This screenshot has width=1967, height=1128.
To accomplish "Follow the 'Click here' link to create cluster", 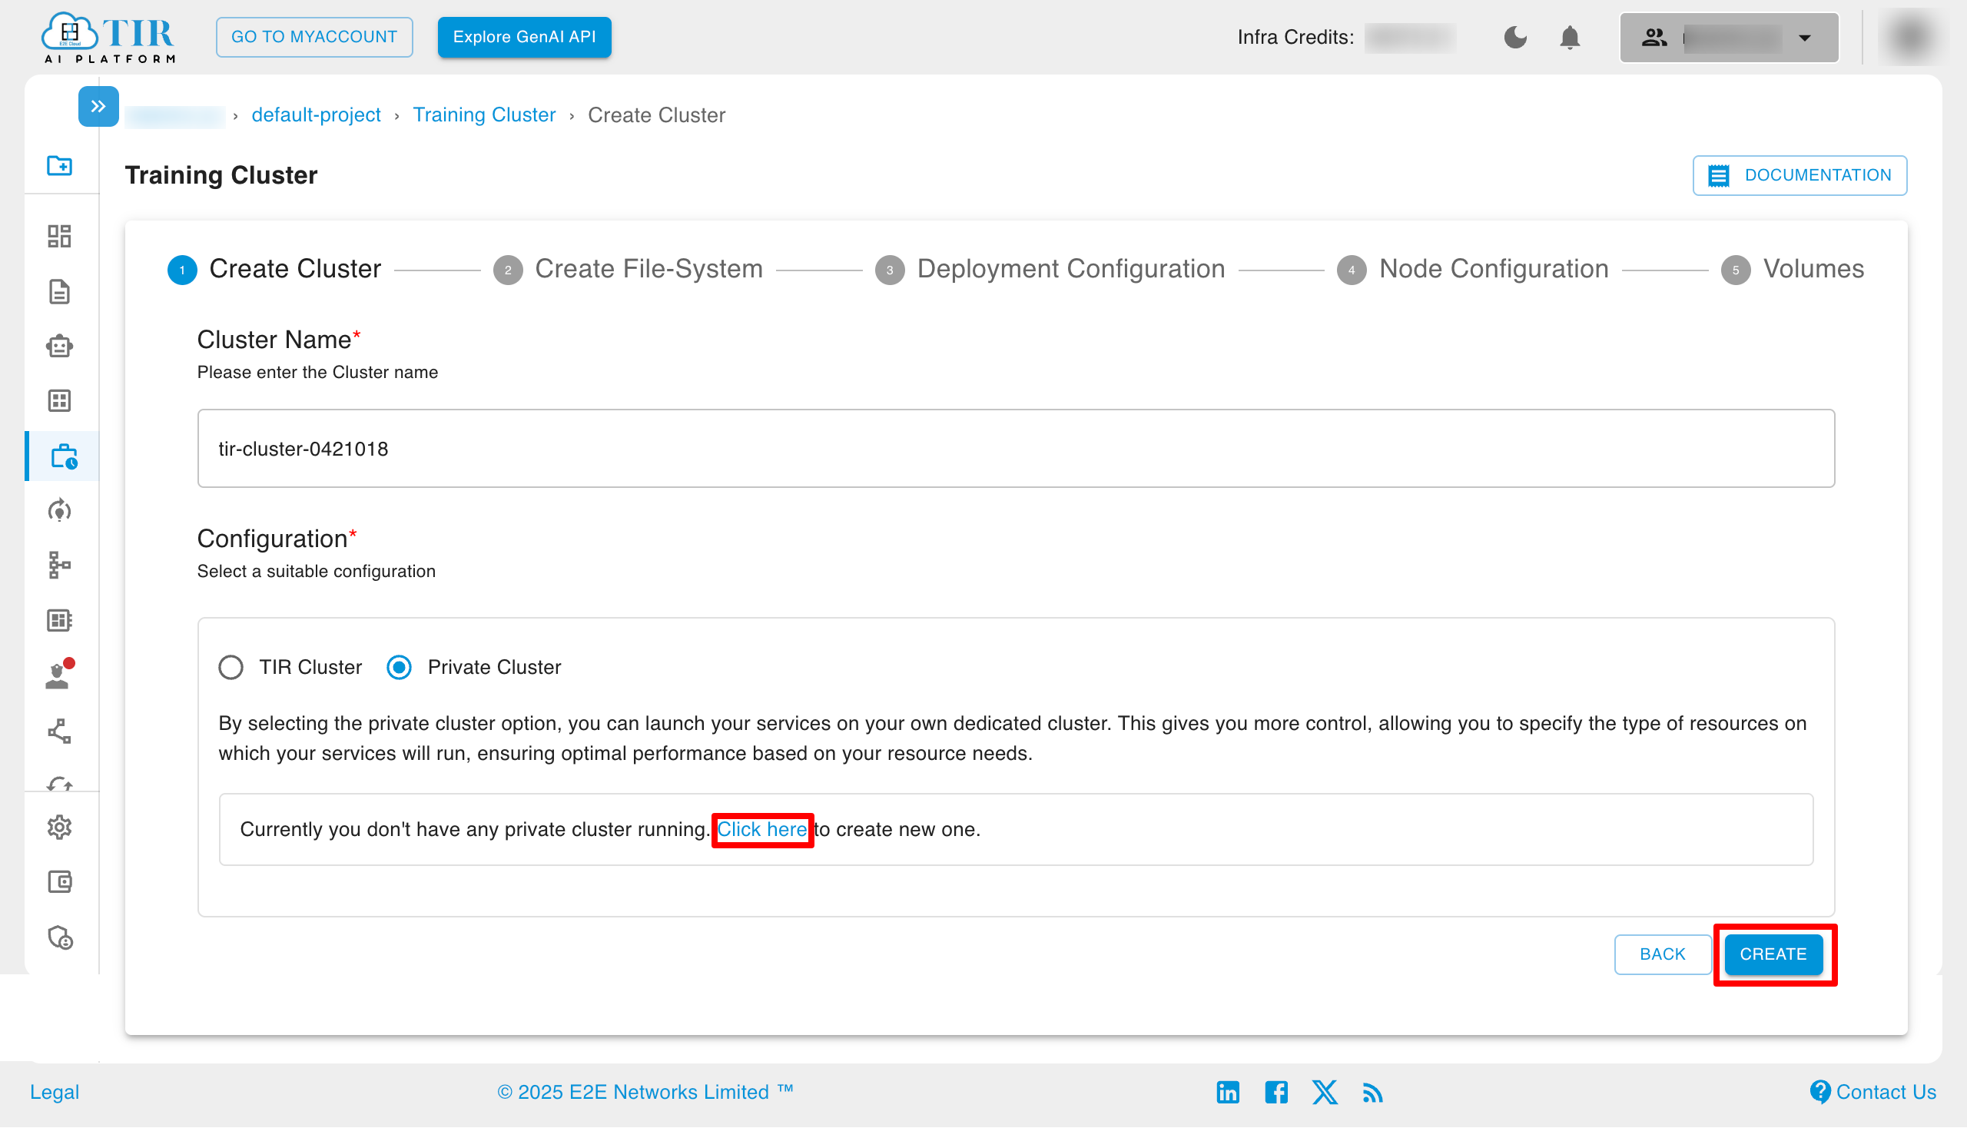I will click(761, 829).
